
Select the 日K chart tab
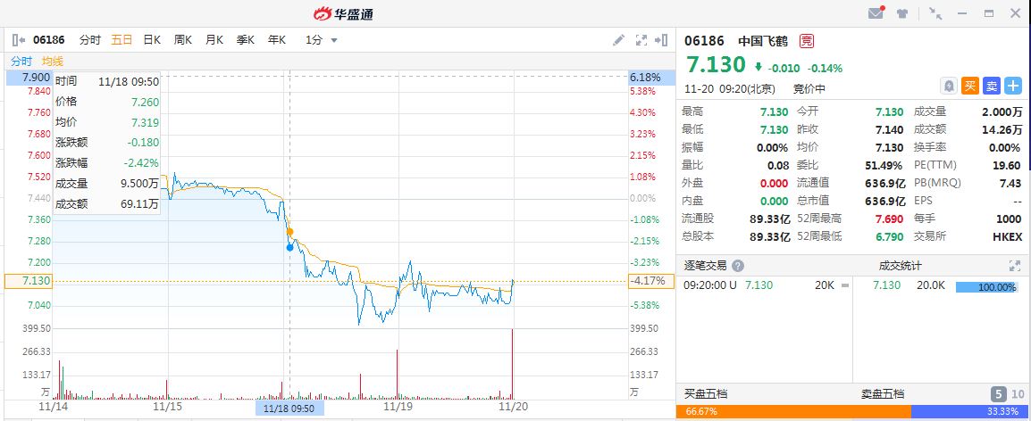click(x=151, y=40)
